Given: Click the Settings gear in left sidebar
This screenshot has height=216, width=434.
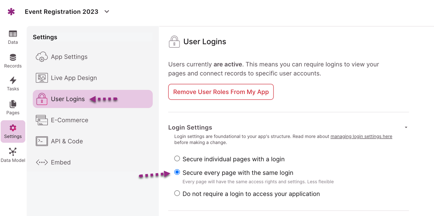Looking at the screenshot, I should tap(13, 131).
